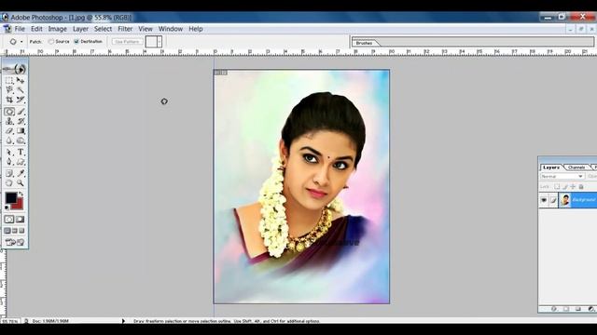This screenshot has width=597, height=335.
Task: Select the Notes tool
Action: 9,174
